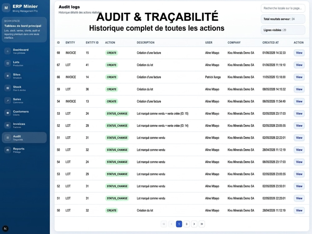
Task: Go to previous page with left arrow
Action: tap(171, 224)
